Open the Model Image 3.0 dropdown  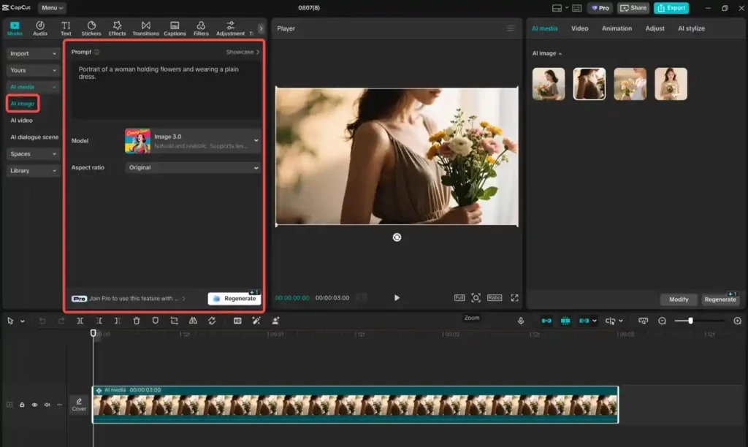pos(193,140)
